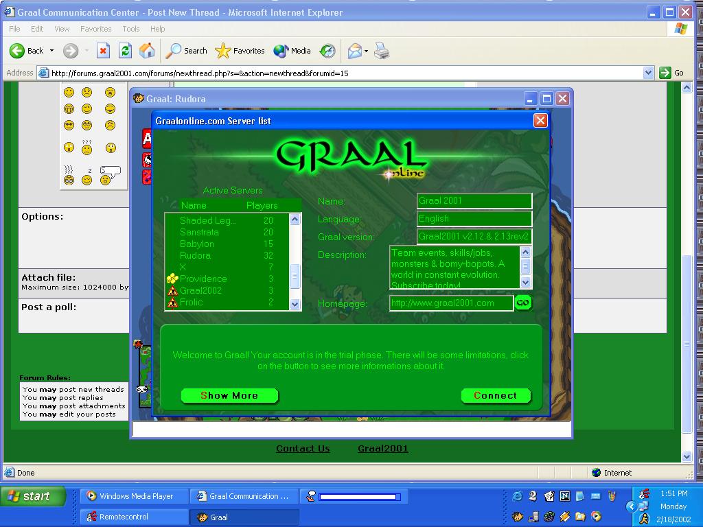Image resolution: width=703 pixels, height=527 pixels.
Task: Open the Favorites menu
Action: click(x=95, y=29)
